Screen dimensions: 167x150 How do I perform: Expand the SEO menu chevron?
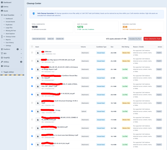[21, 53]
